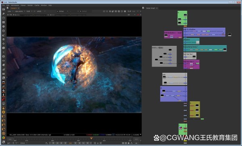Open the Transform nodes arrows icon
The image size is (242, 146).
pyautogui.click(x=4, y=44)
